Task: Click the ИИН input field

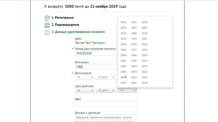Action: 106,104
